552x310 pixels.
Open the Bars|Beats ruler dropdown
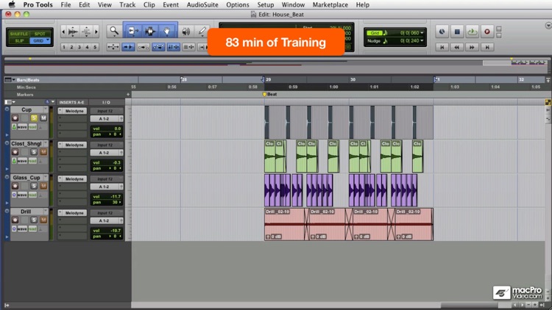[x=14, y=80]
